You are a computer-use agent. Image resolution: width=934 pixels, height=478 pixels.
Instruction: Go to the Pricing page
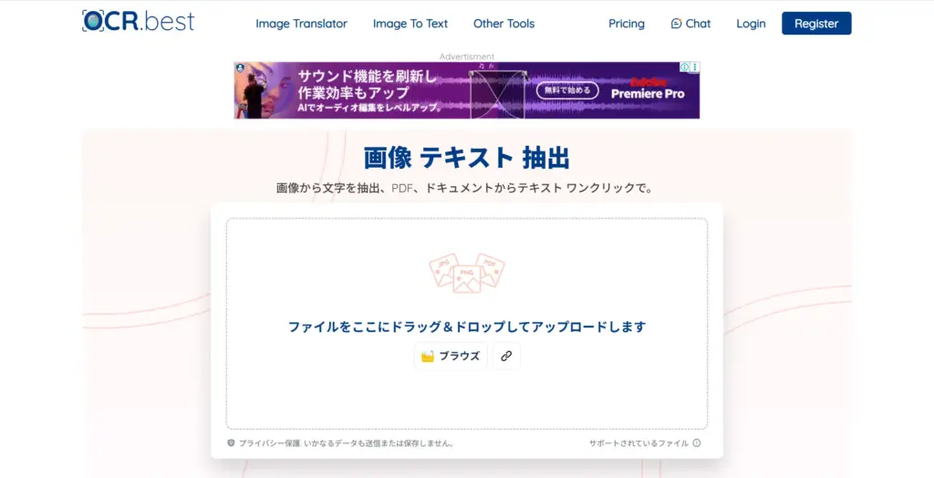pos(626,24)
